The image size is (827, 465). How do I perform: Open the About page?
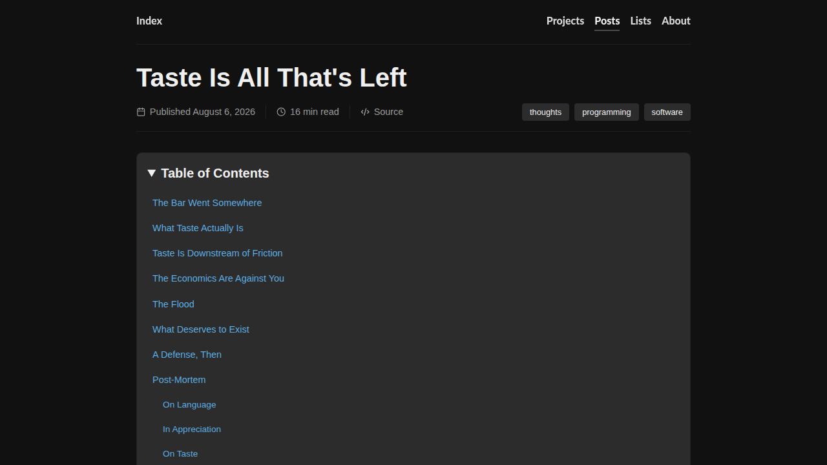(x=676, y=21)
